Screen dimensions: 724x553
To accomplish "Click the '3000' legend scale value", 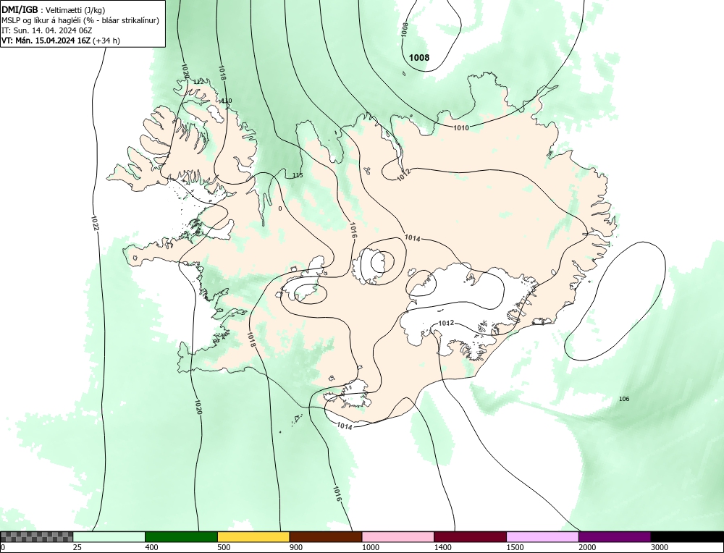I will point(660,547).
